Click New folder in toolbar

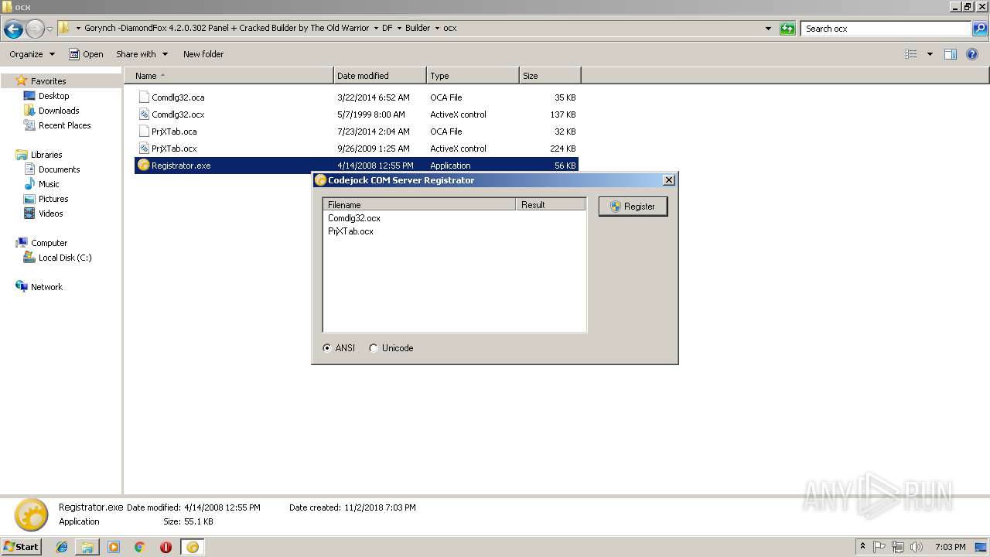tap(203, 54)
